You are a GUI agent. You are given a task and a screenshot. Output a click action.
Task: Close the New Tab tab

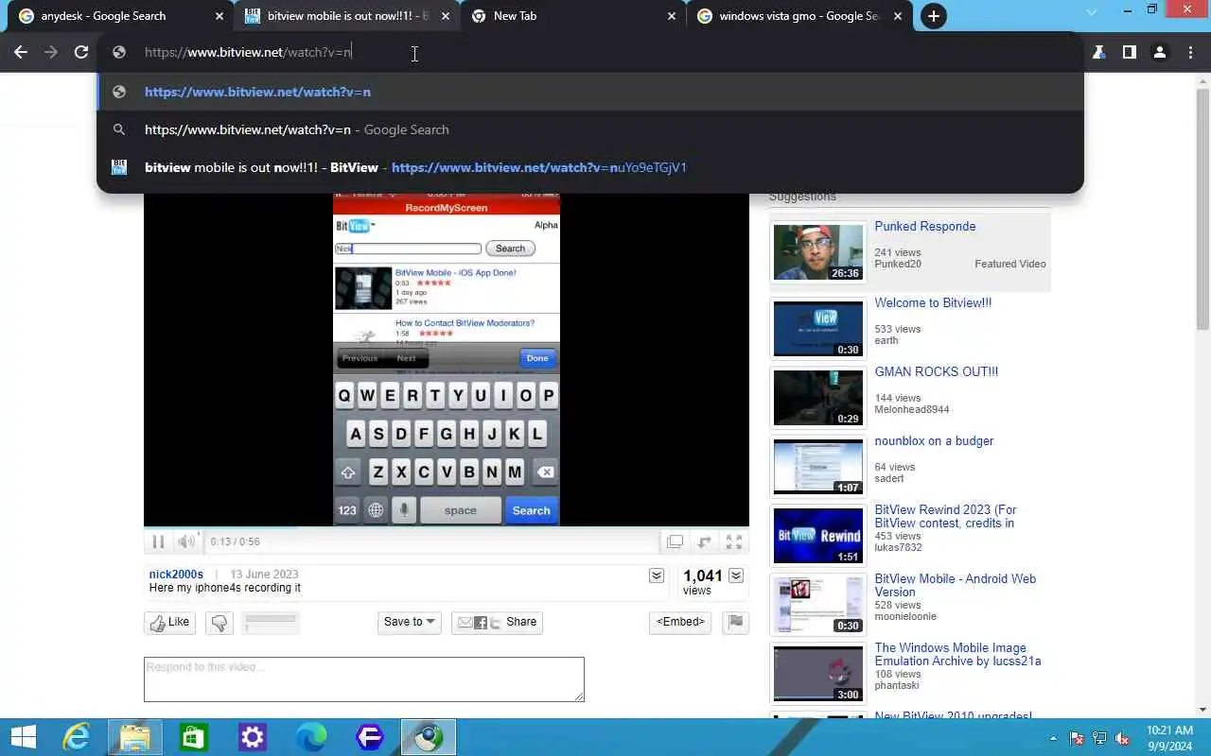(672, 16)
